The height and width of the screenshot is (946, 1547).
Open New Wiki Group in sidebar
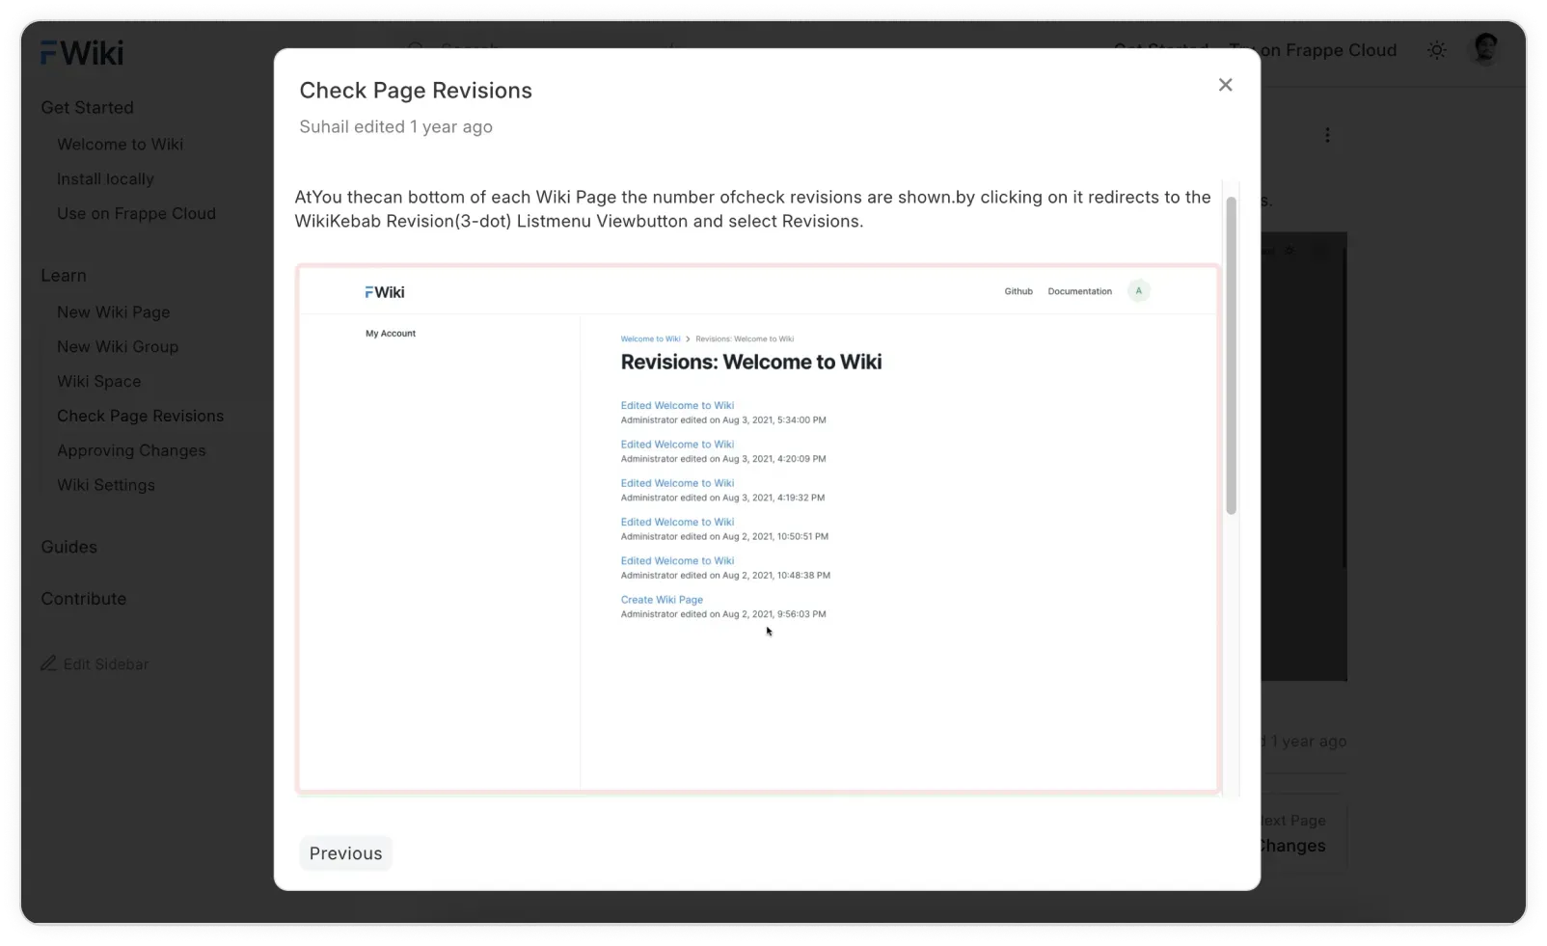118,346
